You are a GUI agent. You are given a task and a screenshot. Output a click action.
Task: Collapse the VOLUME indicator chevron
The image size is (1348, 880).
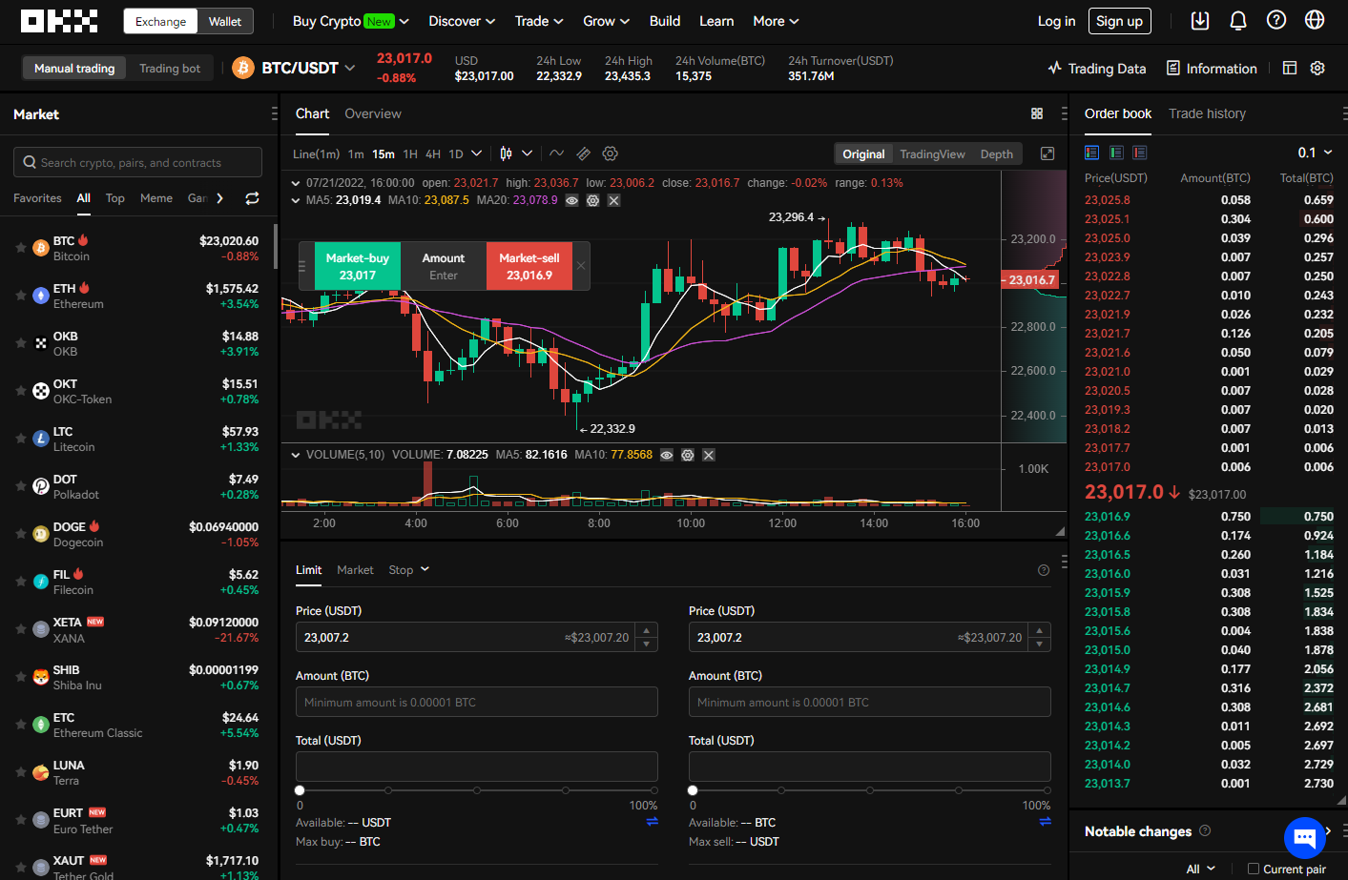[296, 455]
